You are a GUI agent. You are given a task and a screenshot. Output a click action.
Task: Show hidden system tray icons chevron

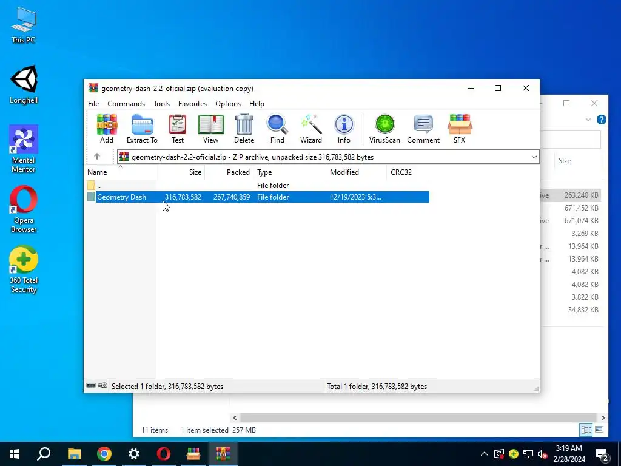click(485, 454)
